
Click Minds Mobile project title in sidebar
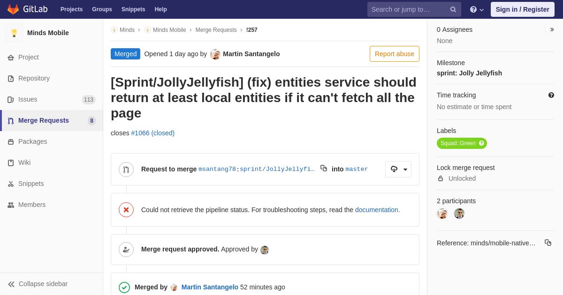click(48, 33)
